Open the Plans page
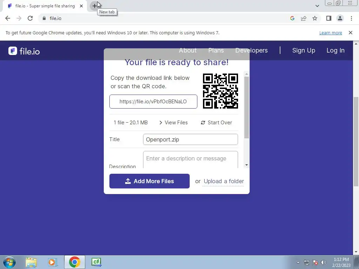 click(x=216, y=50)
